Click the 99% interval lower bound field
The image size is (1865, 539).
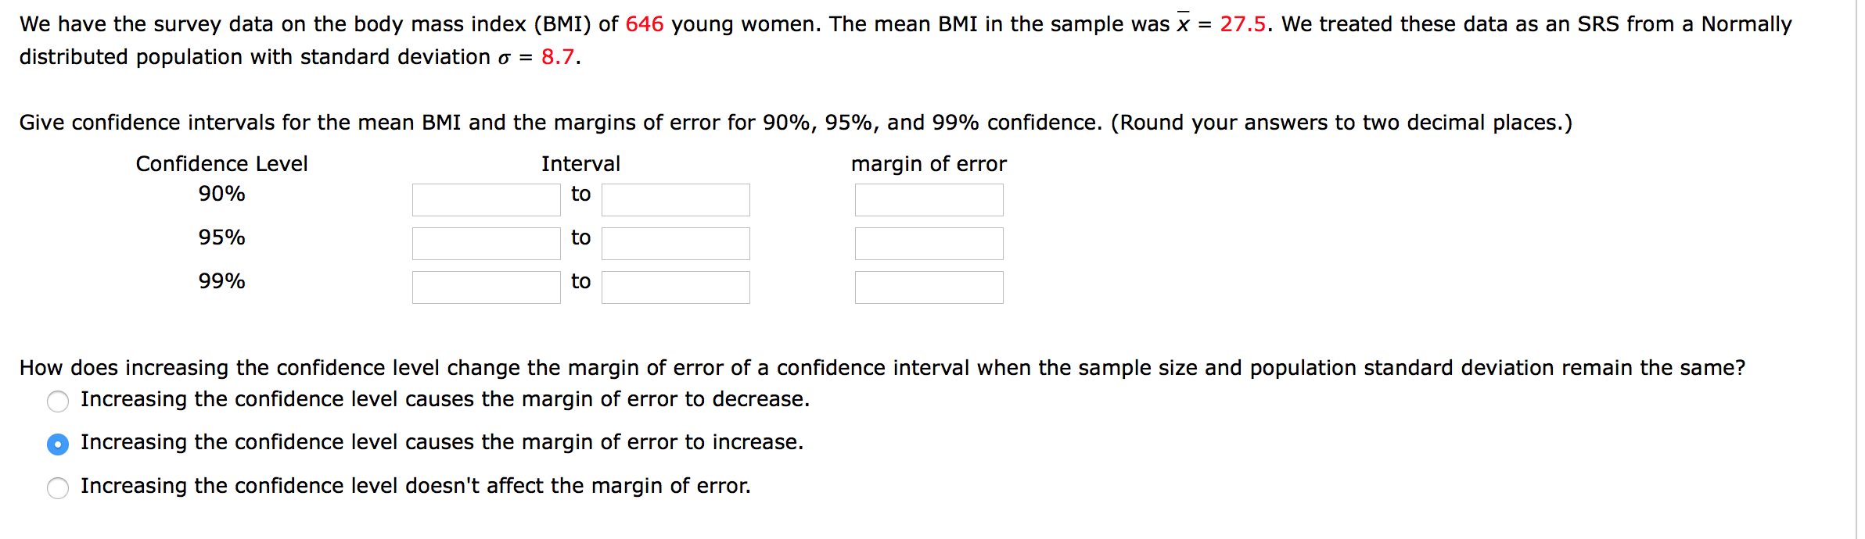(x=486, y=287)
